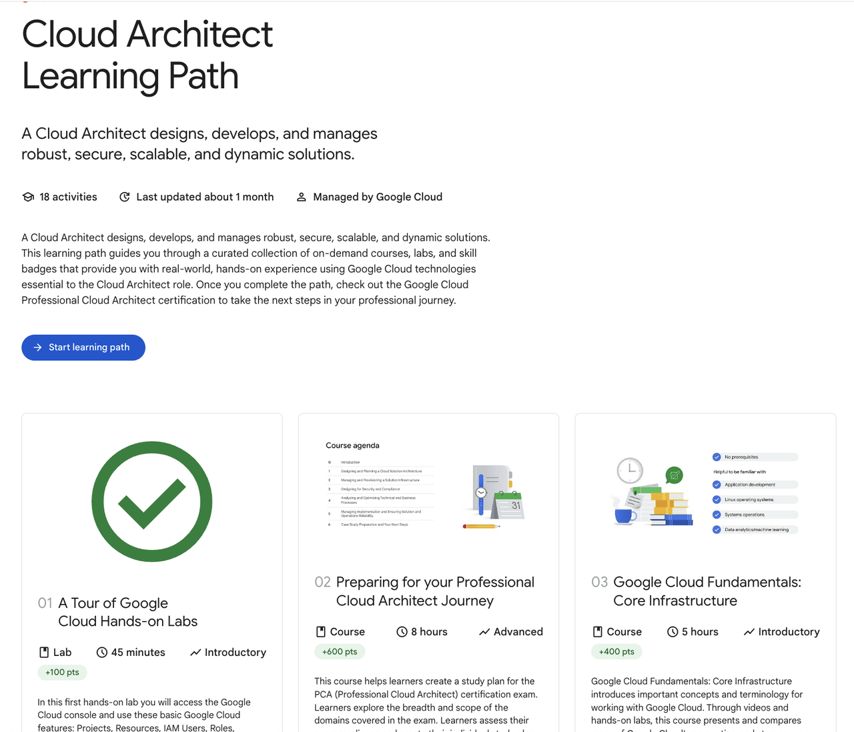The width and height of the screenshot is (854, 732).
Task: Click the Course icon on card 02
Action: point(321,632)
